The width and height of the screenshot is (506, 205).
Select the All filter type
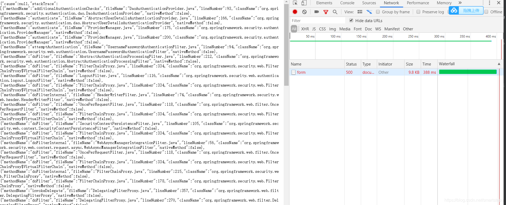coord(294,29)
